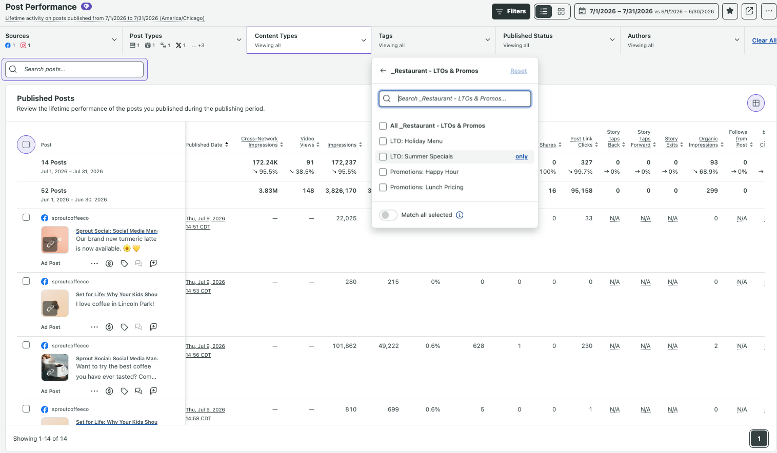Open the table column customization icon
The height and width of the screenshot is (453, 777).
[x=756, y=103]
